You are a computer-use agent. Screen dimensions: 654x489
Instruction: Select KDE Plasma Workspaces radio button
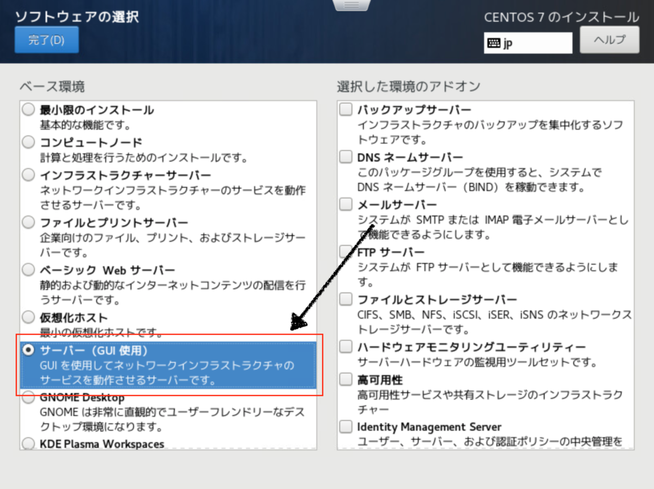coord(28,443)
